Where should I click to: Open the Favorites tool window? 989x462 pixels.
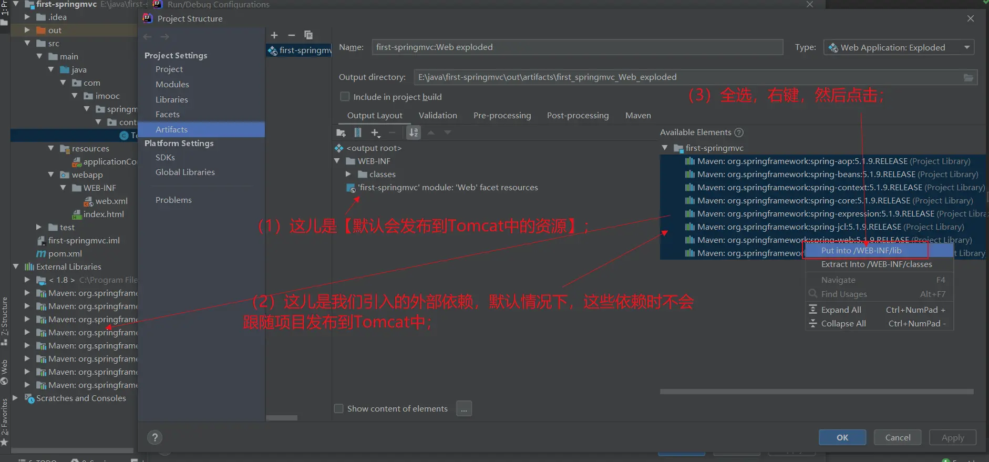(4, 422)
